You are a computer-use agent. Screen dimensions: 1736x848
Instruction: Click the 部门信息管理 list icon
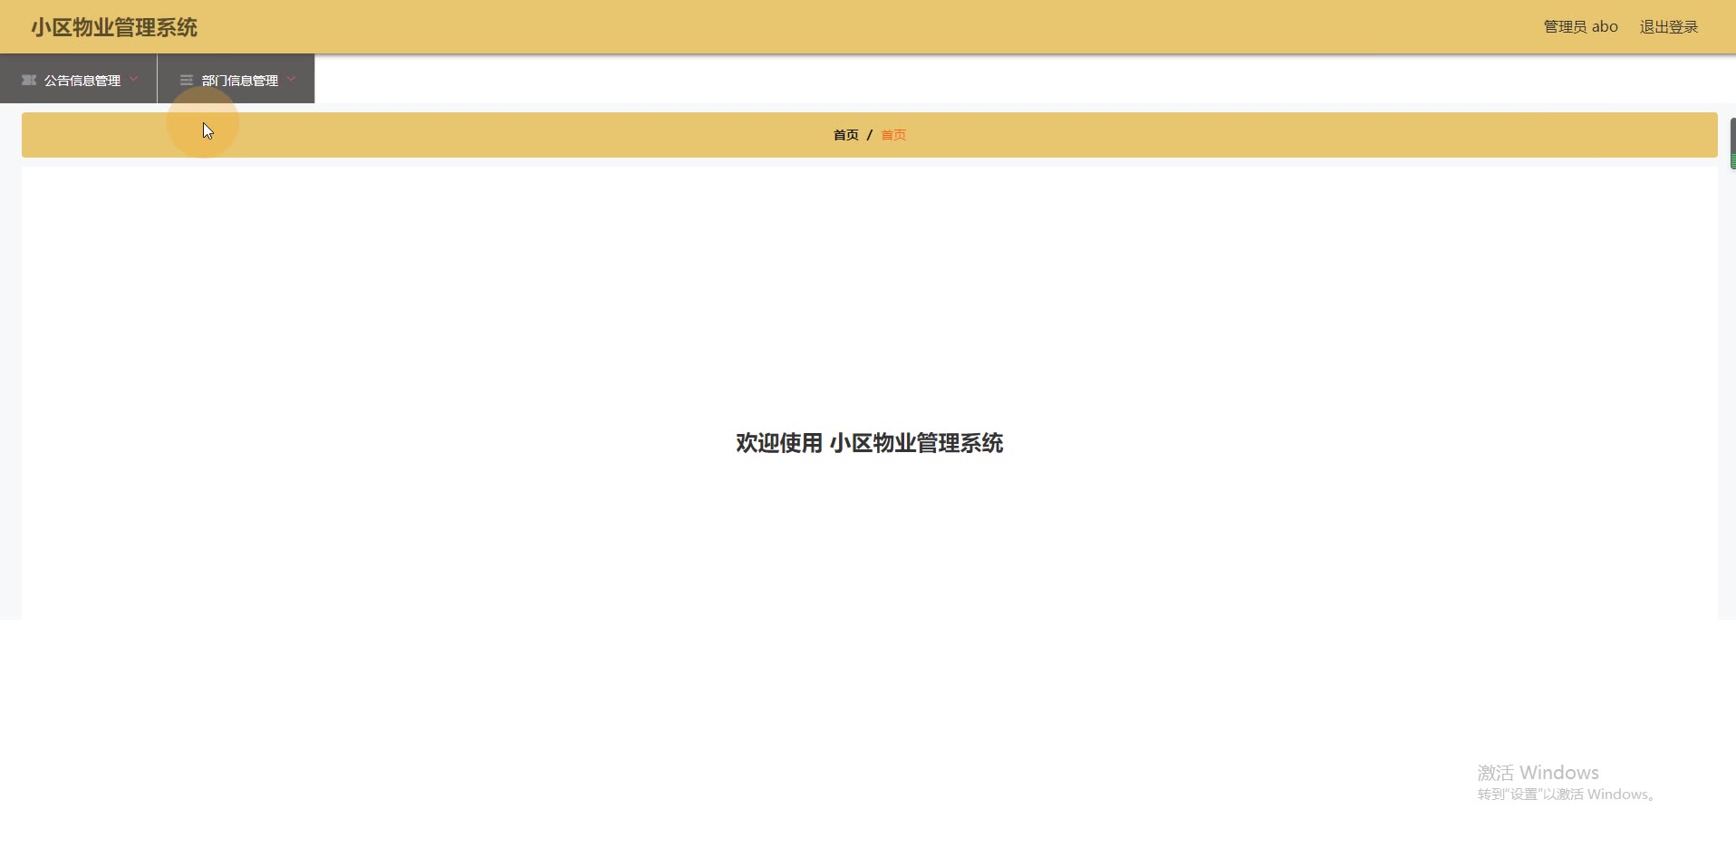click(x=187, y=80)
